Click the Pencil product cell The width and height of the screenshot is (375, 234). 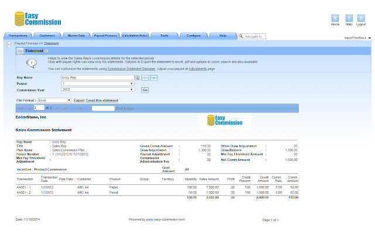click(114, 192)
